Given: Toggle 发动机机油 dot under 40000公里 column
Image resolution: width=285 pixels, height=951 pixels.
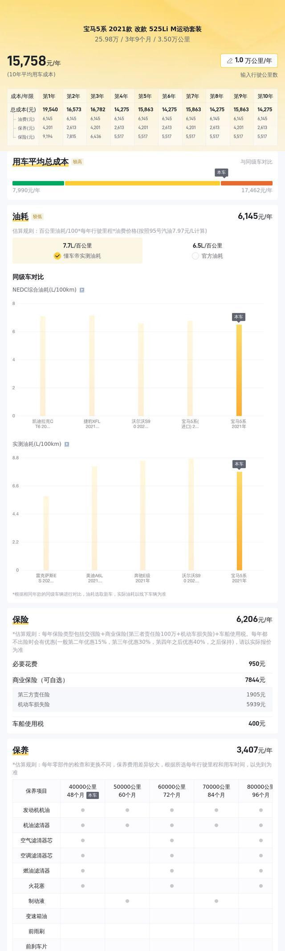Looking at the screenshot, I should click(x=83, y=810).
